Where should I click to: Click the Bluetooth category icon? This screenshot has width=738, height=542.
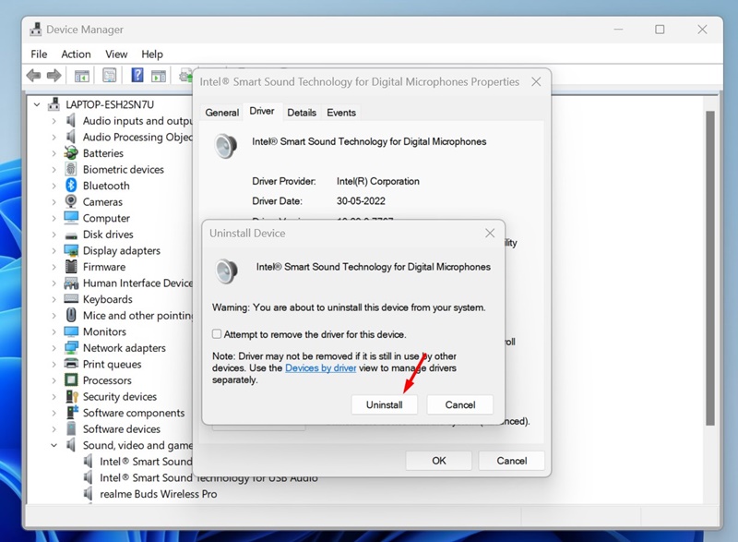pos(71,186)
